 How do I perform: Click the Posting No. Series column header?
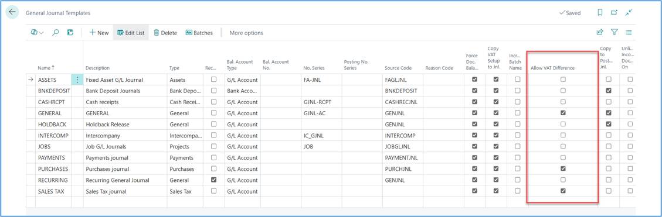tap(357, 65)
